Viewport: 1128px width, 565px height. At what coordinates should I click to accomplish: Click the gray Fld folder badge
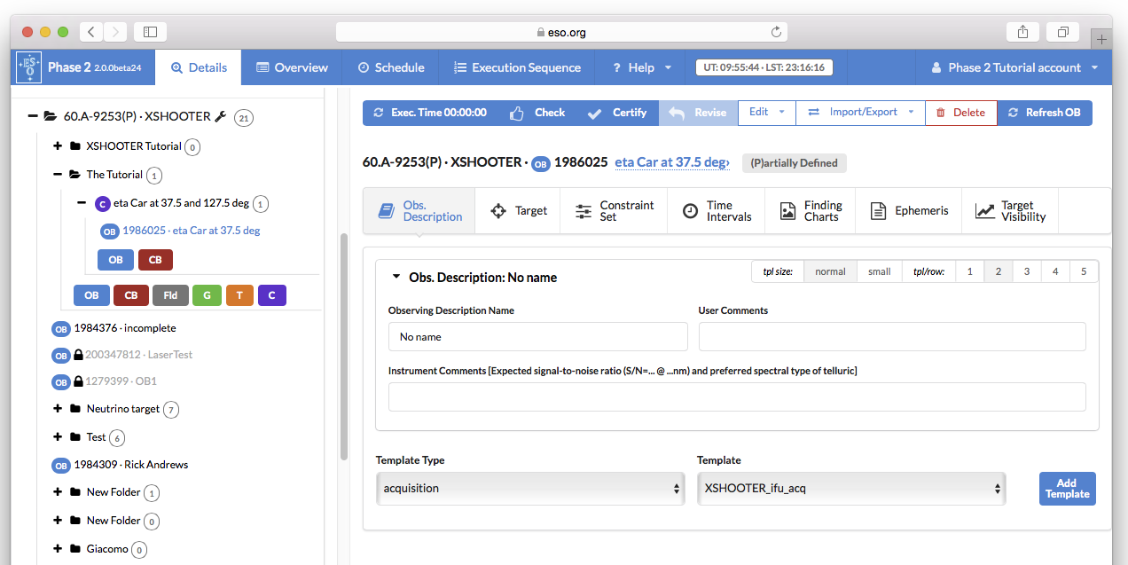170,295
